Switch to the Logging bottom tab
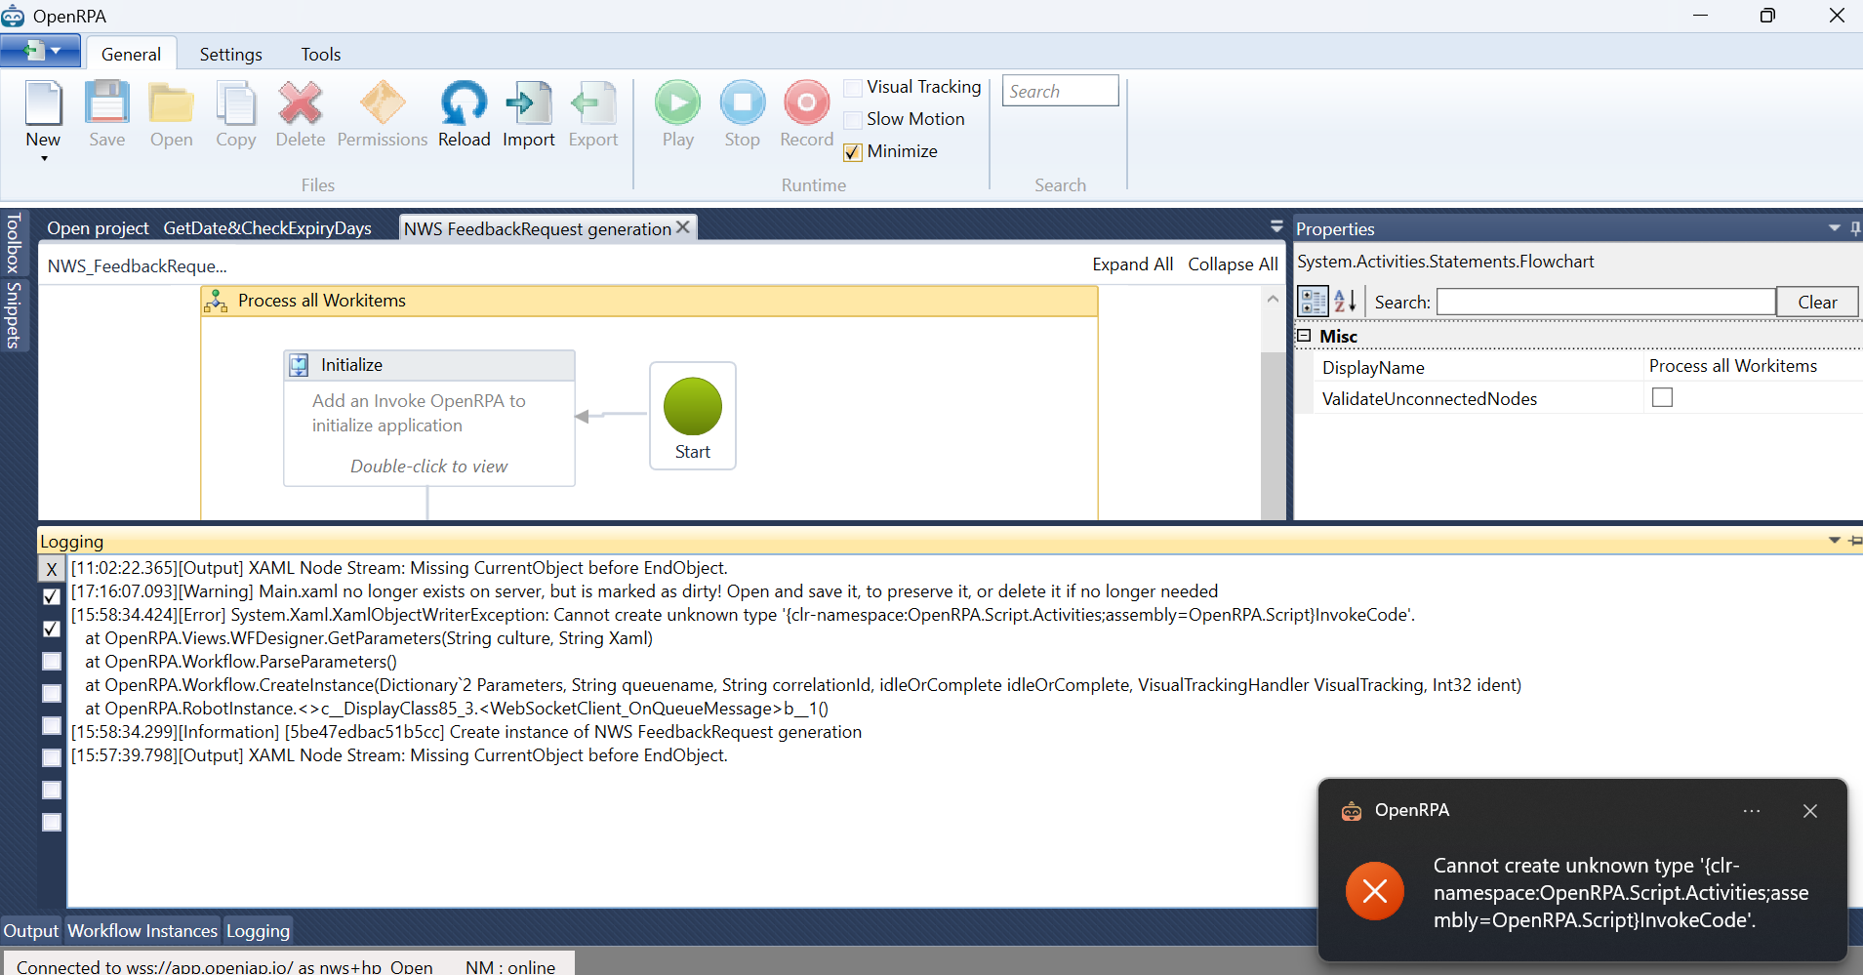This screenshot has width=1863, height=975. (258, 931)
